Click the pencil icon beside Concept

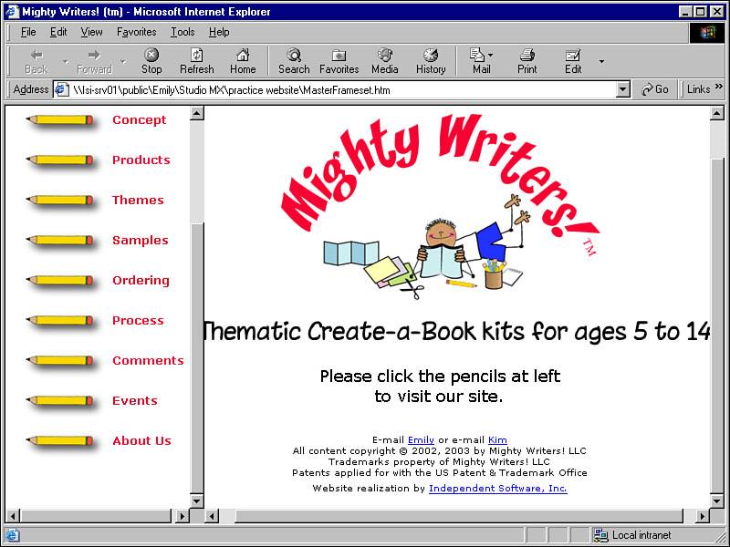click(59, 120)
